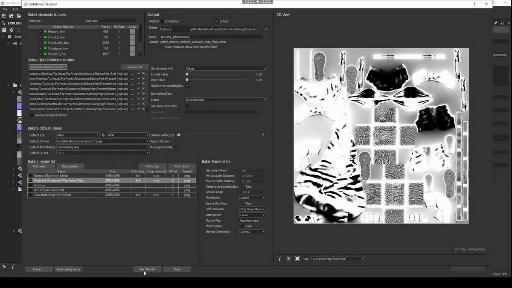Open 2D View Curvature Map from Mesh dropdown
Viewport: 512px width, 288px height.
pos(338,259)
